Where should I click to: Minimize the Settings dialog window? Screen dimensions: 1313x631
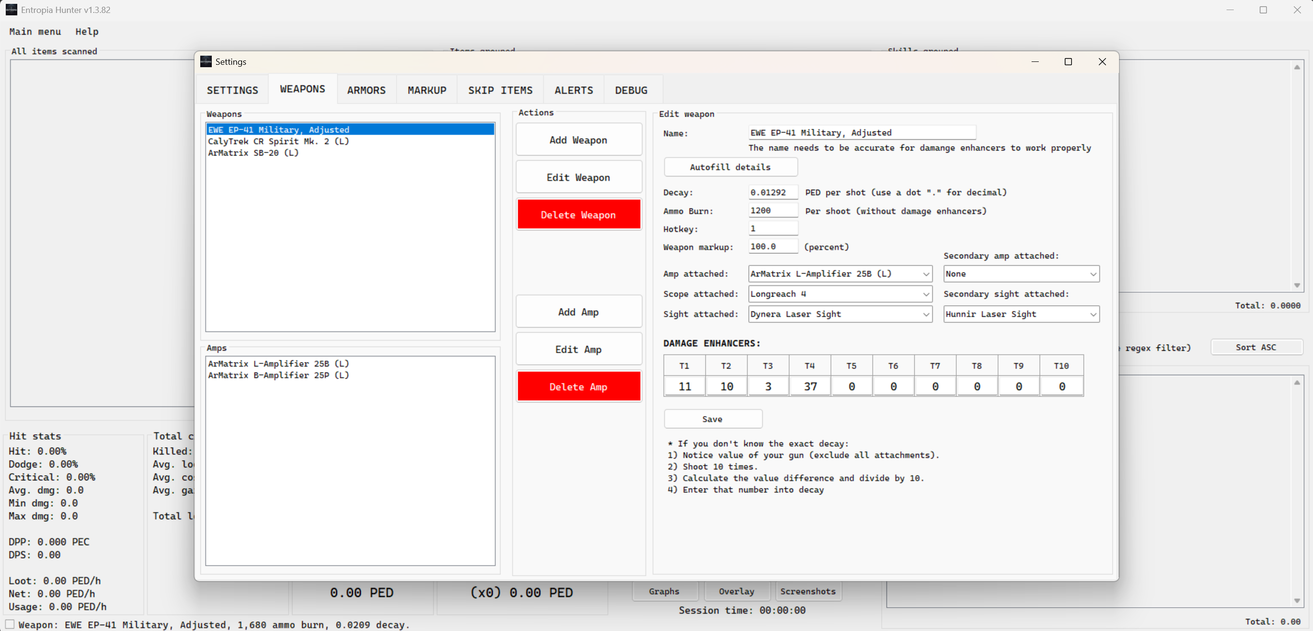tap(1035, 61)
